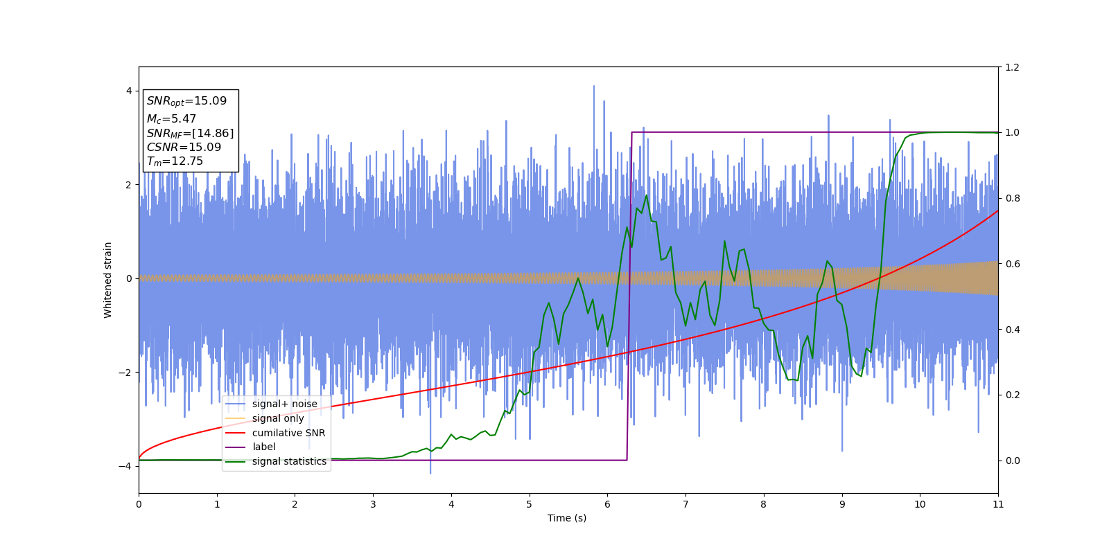Viewport: 1109px width, 554px height.
Task: Click the purple label legend line
Action: [x=236, y=447]
